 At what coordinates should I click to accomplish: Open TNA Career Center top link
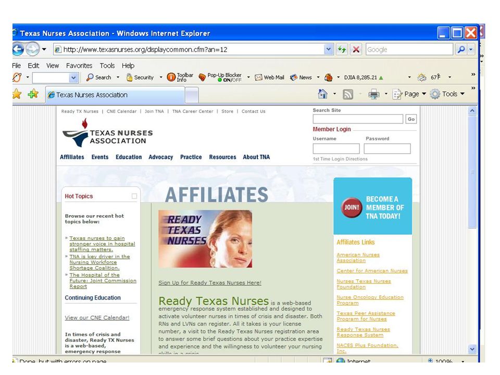[193, 111]
